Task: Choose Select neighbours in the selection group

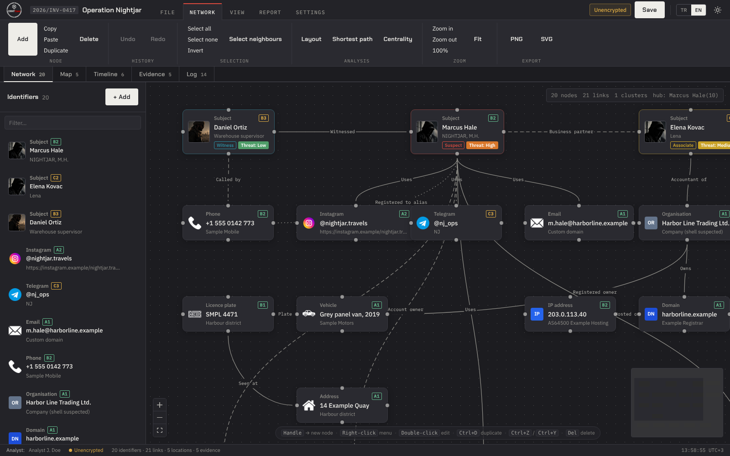Action: (x=255, y=39)
